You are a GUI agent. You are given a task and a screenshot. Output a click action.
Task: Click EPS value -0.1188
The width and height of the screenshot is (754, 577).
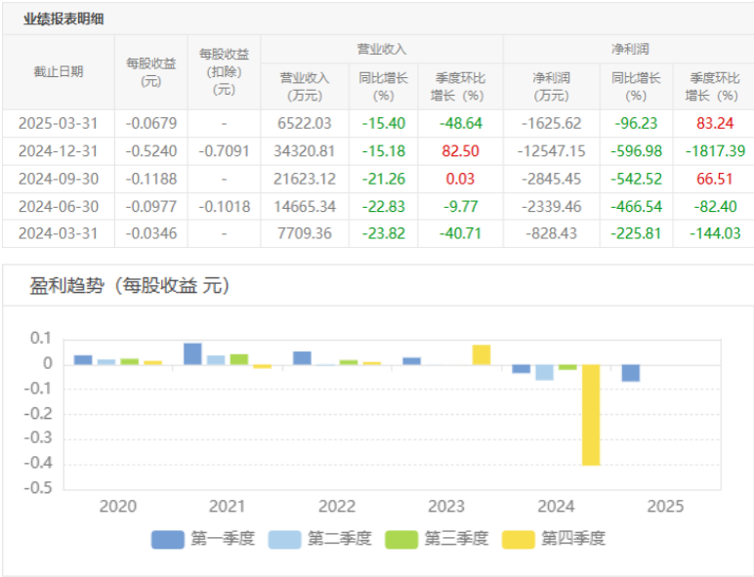click(151, 180)
